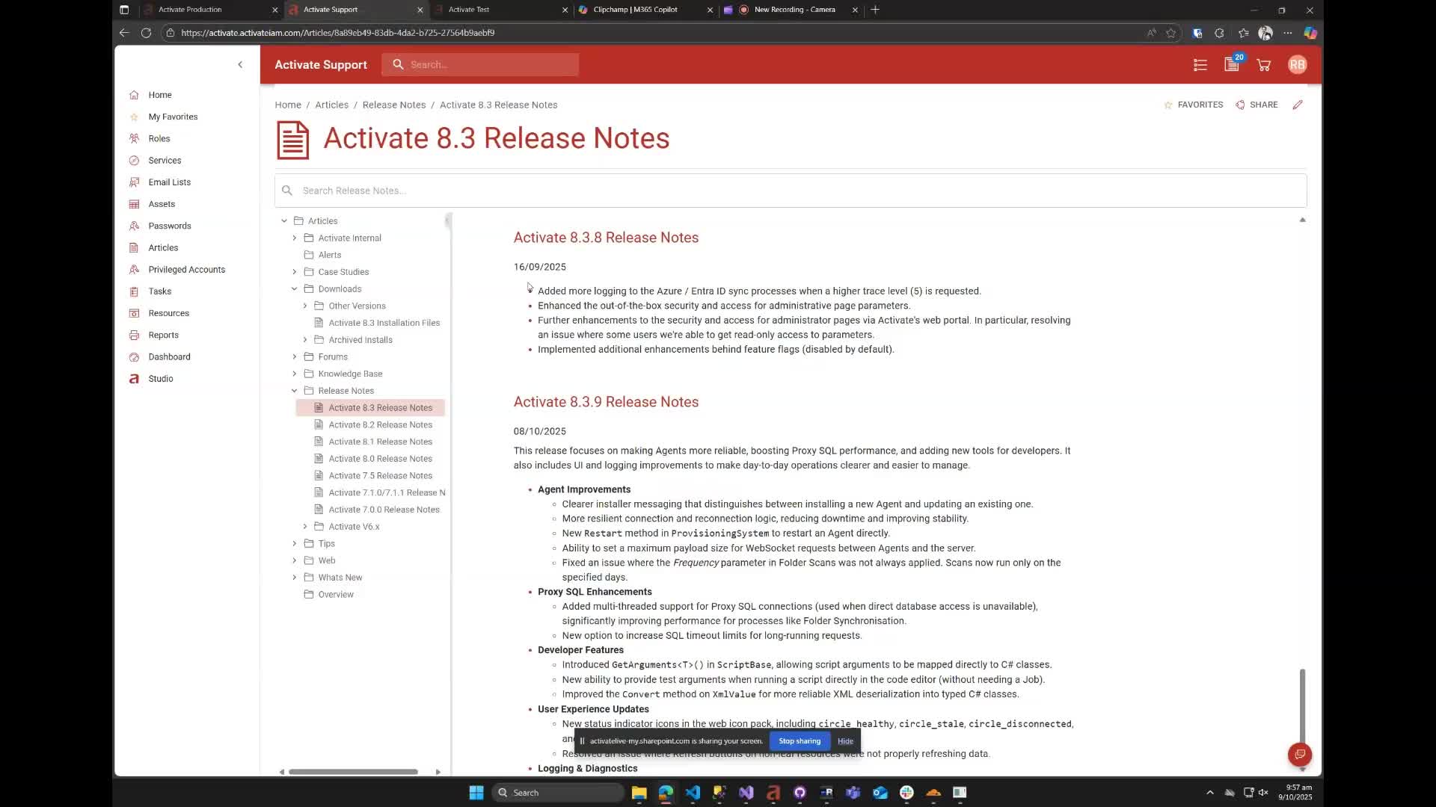Open Reports in the sidebar
This screenshot has width=1436, height=807.
(x=163, y=335)
